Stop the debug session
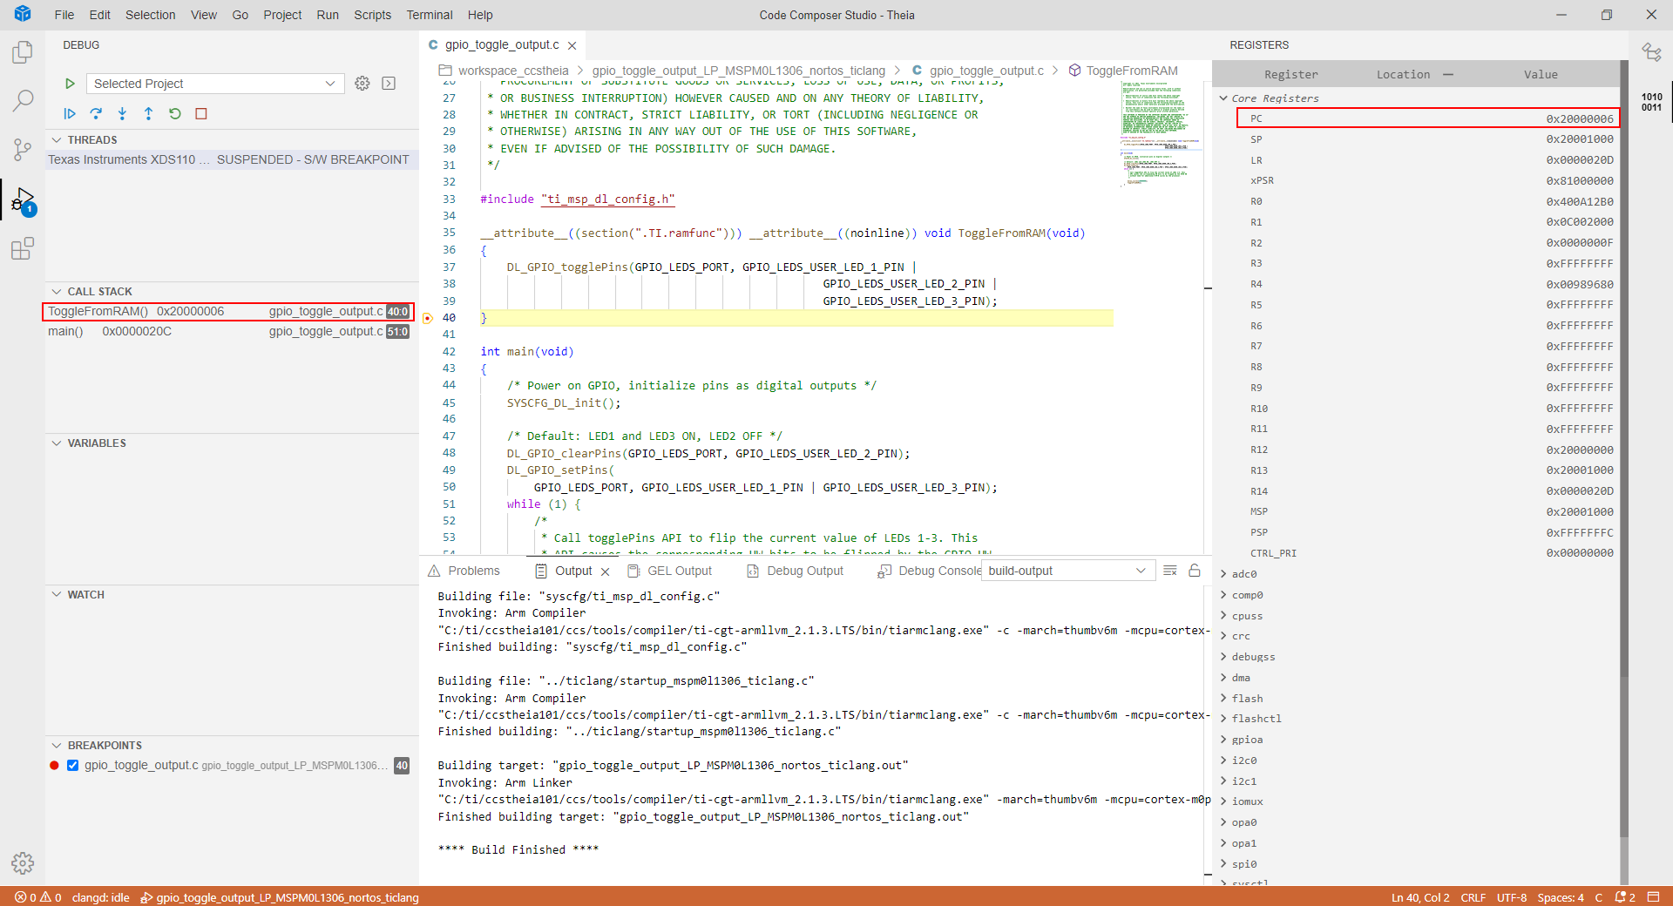Image resolution: width=1673 pixels, height=906 pixels. 201,113
